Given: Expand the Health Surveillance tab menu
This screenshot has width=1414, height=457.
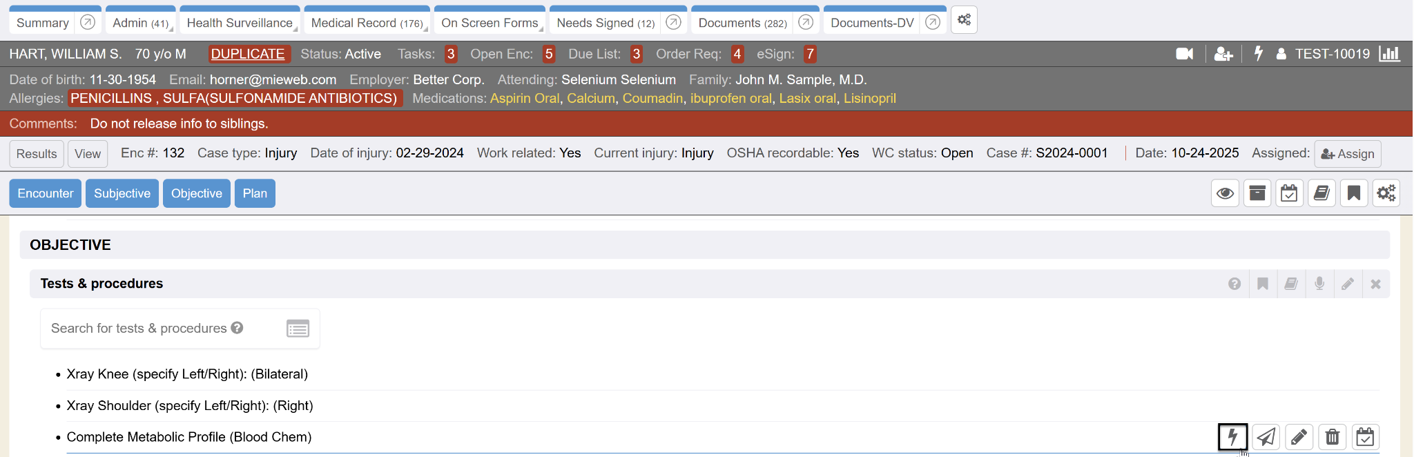Looking at the screenshot, I should pos(240,23).
